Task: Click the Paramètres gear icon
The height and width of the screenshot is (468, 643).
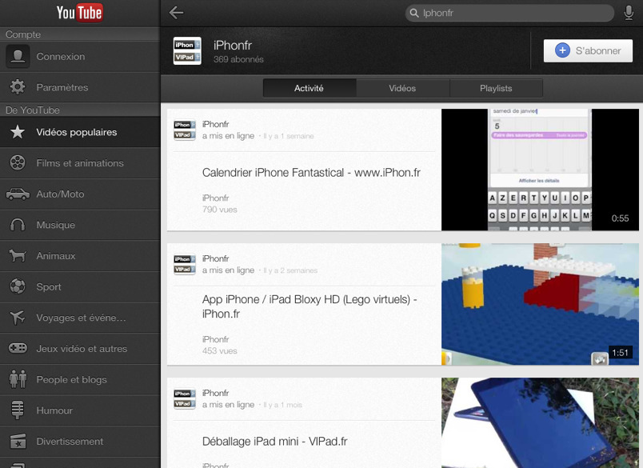Action: click(x=18, y=87)
